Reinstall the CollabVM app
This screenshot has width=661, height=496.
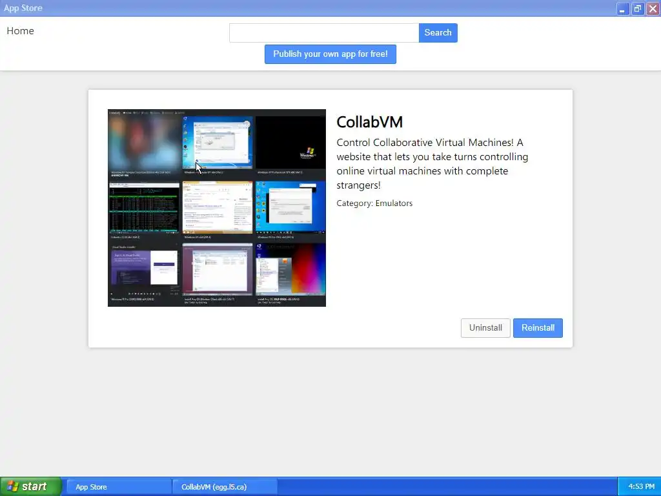click(x=538, y=327)
